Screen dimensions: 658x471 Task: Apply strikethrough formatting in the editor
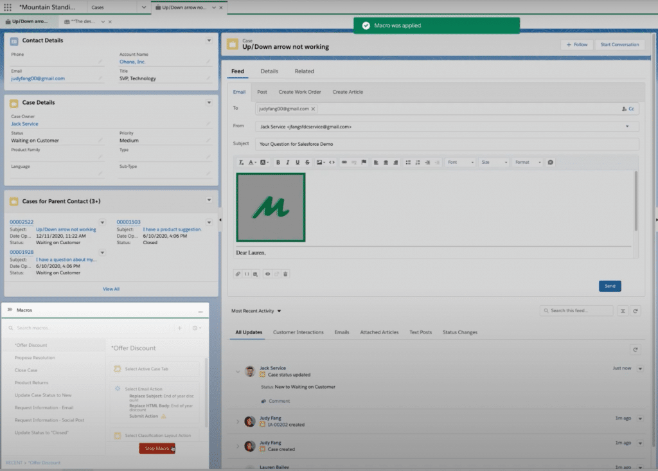(x=308, y=163)
